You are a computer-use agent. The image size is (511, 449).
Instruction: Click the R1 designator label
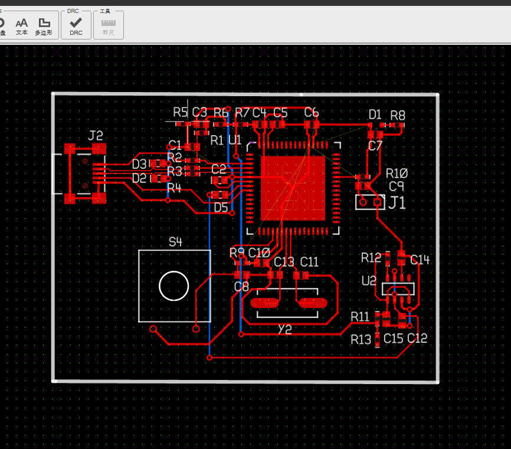(217, 140)
